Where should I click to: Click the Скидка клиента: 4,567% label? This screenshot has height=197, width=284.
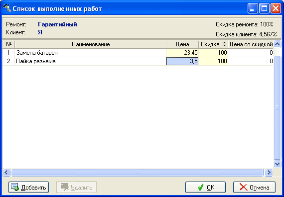246,34
